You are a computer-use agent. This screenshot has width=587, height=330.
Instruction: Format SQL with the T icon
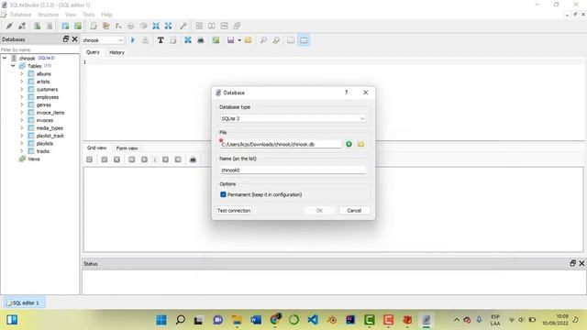coord(161,40)
